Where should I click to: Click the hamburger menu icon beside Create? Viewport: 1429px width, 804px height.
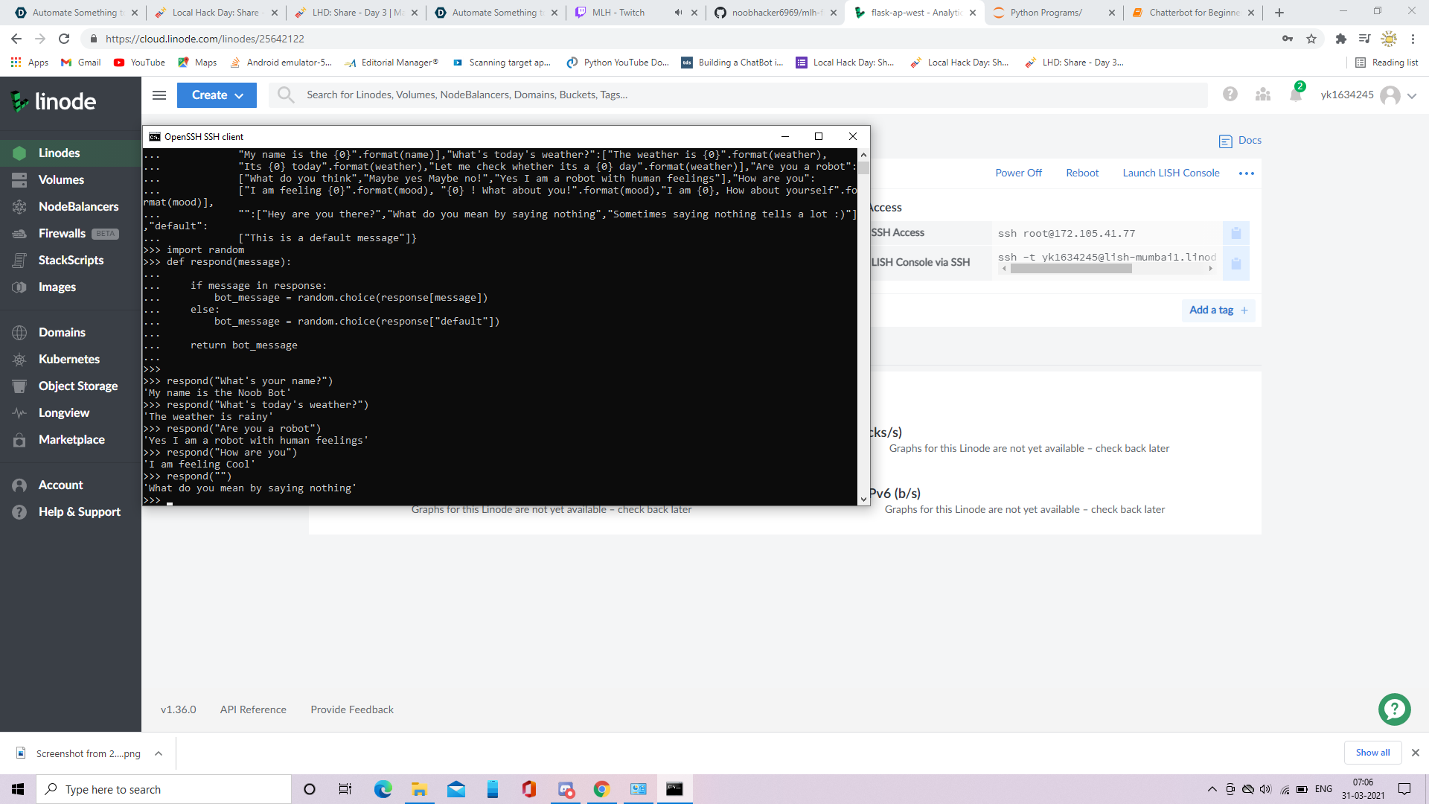click(x=159, y=95)
